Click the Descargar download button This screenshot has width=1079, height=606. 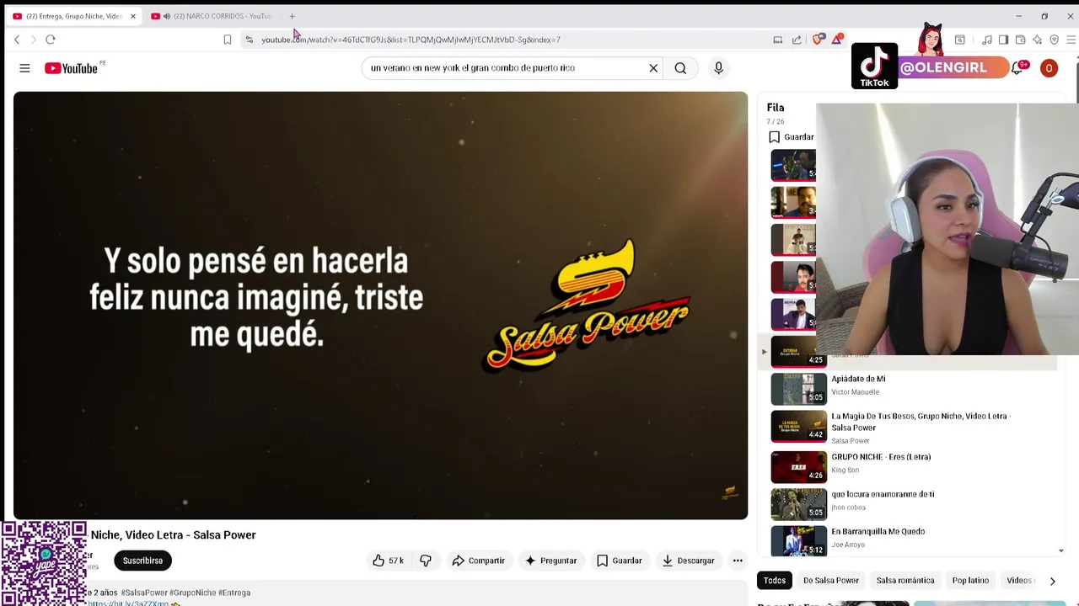(x=689, y=561)
